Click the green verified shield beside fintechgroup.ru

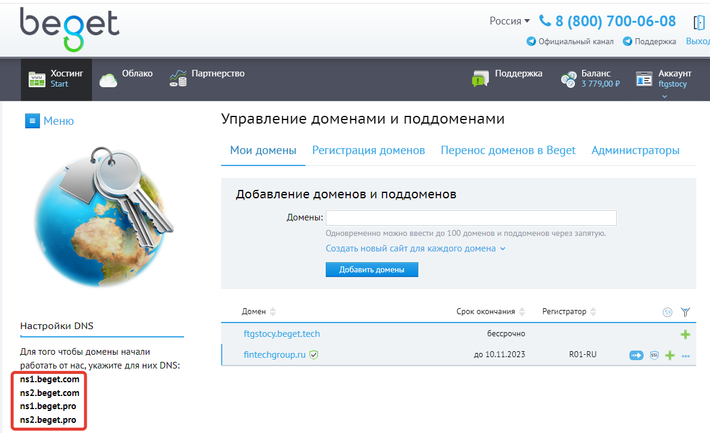pyautogui.click(x=314, y=355)
